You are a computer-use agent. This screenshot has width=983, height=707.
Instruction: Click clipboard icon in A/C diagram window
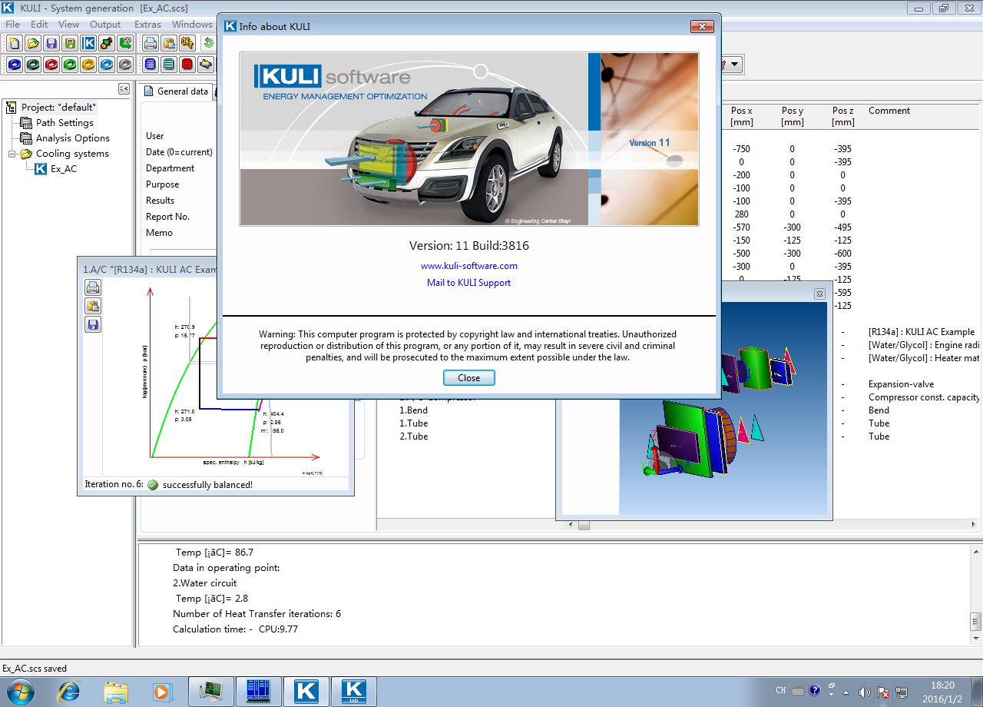[x=93, y=307]
